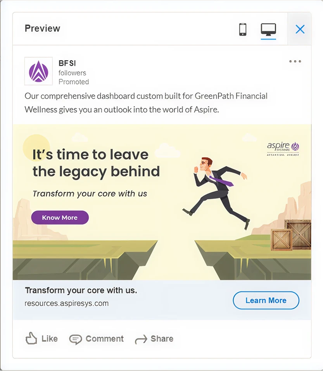The width and height of the screenshot is (323, 371).
Task: Open the three-dot post options menu
Action: click(x=295, y=61)
